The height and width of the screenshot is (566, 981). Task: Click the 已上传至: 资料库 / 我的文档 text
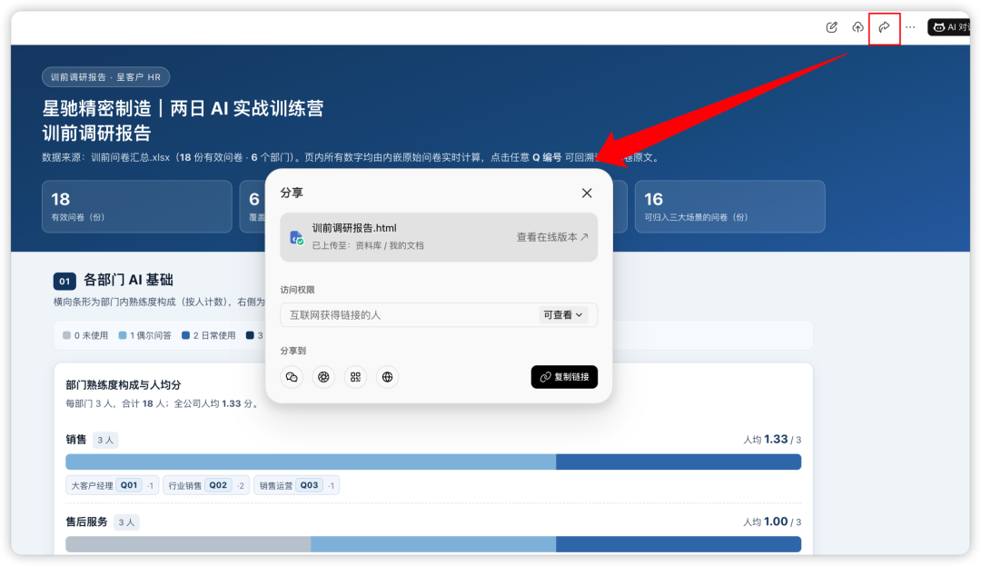point(368,246)
